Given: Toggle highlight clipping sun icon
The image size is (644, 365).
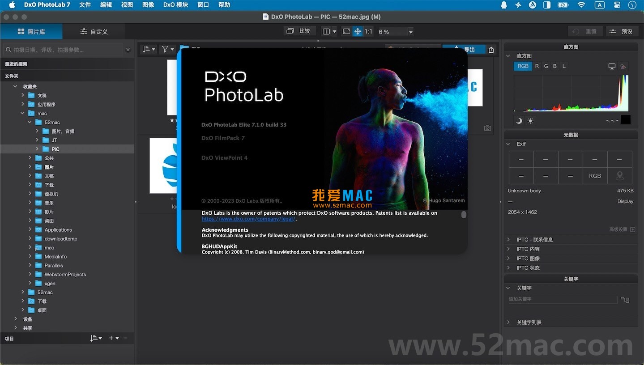Looking at the screenshot, I should (x=530, y=121).
